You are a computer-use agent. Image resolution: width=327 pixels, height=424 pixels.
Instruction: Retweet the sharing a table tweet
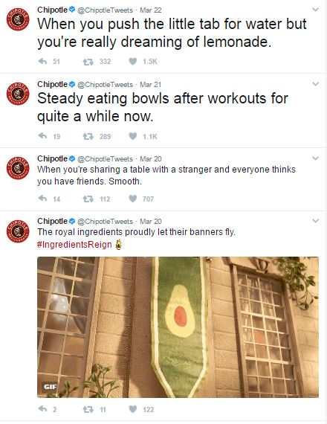pyautogui.click(x=88, y=199)
